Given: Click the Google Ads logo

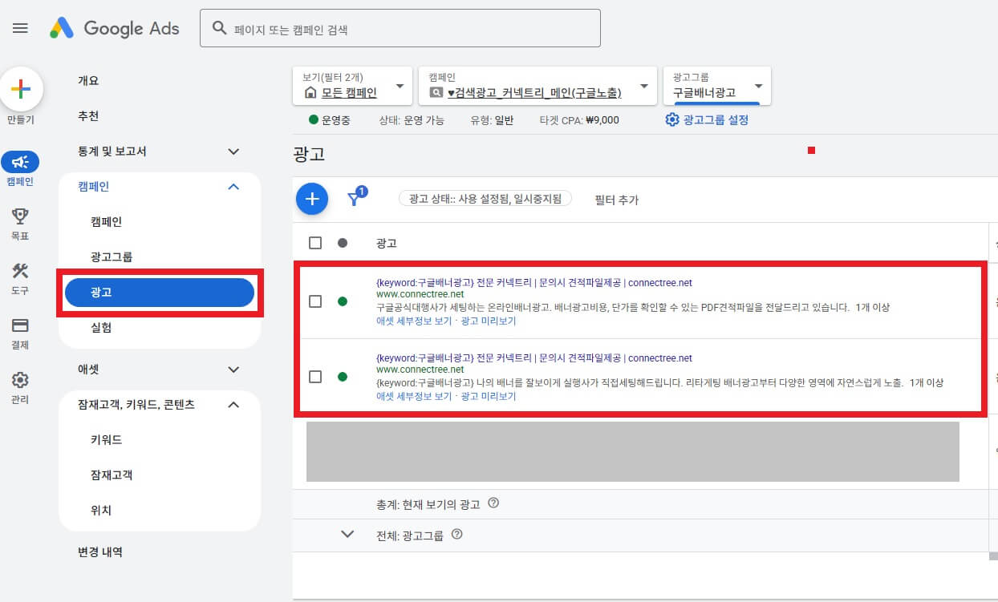Looking at the screenshot, I should coord(115,29).
